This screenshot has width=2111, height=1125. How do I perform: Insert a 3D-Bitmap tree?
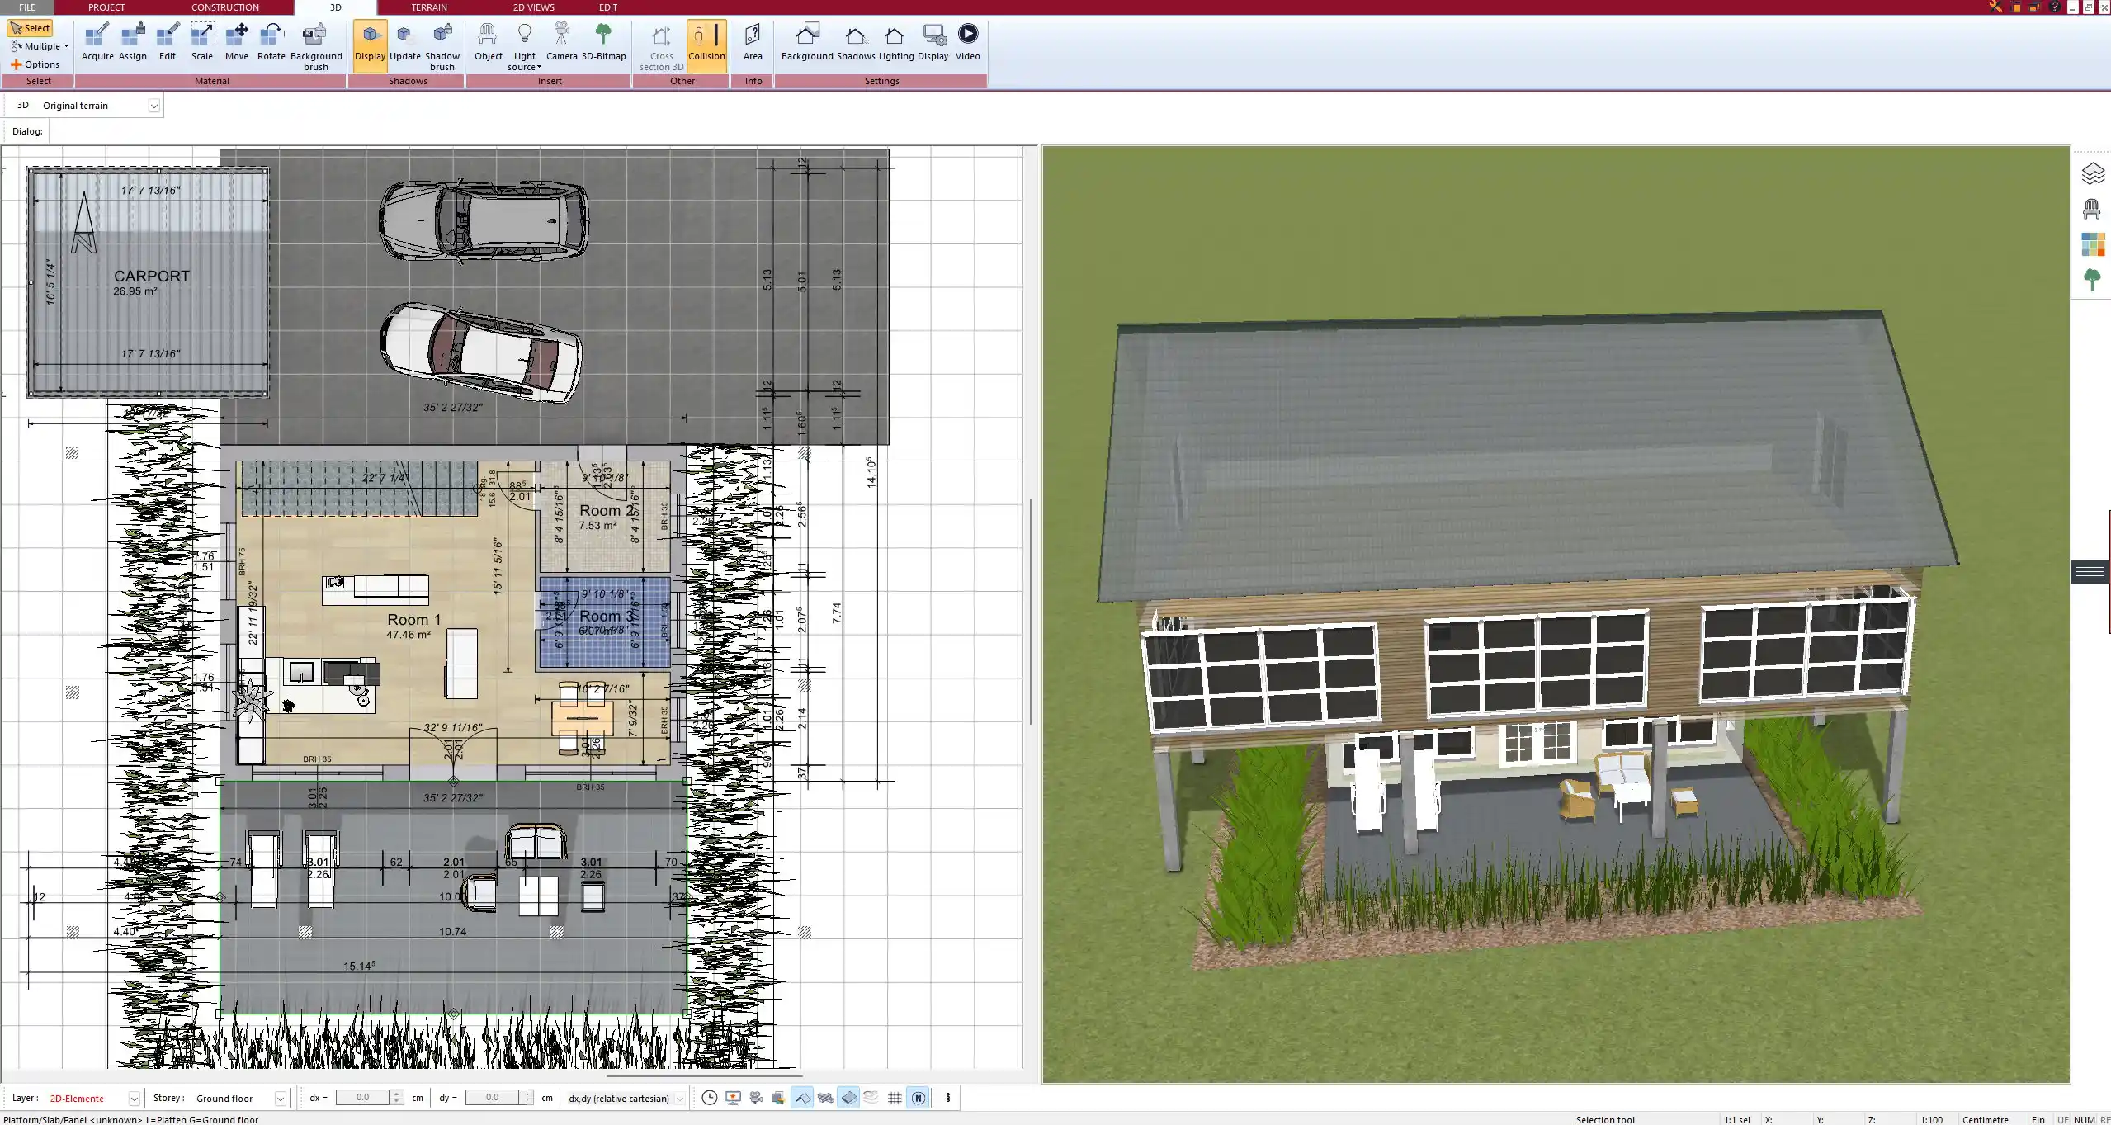coord(604,43)
